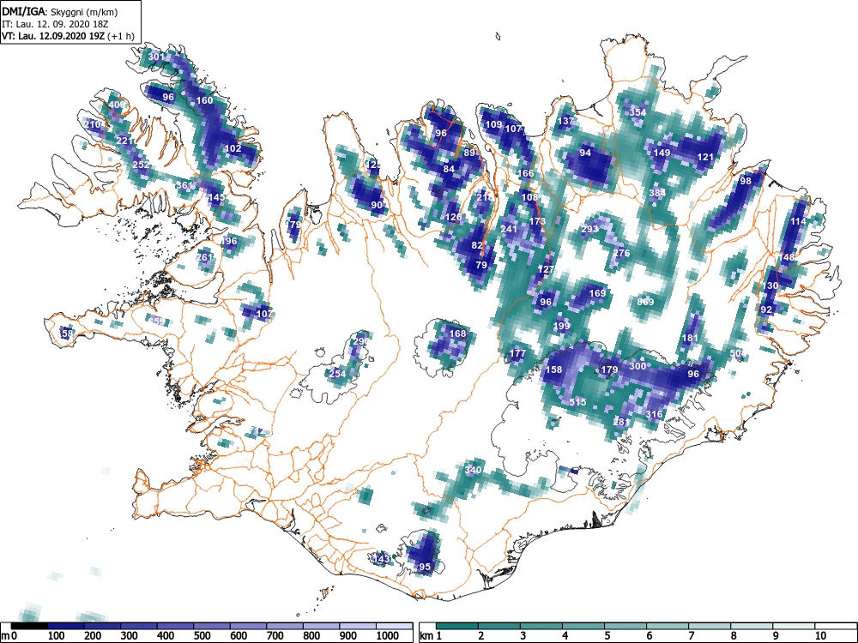Click the meter-legend swatch between 900 and 1000

pos(357,626)
